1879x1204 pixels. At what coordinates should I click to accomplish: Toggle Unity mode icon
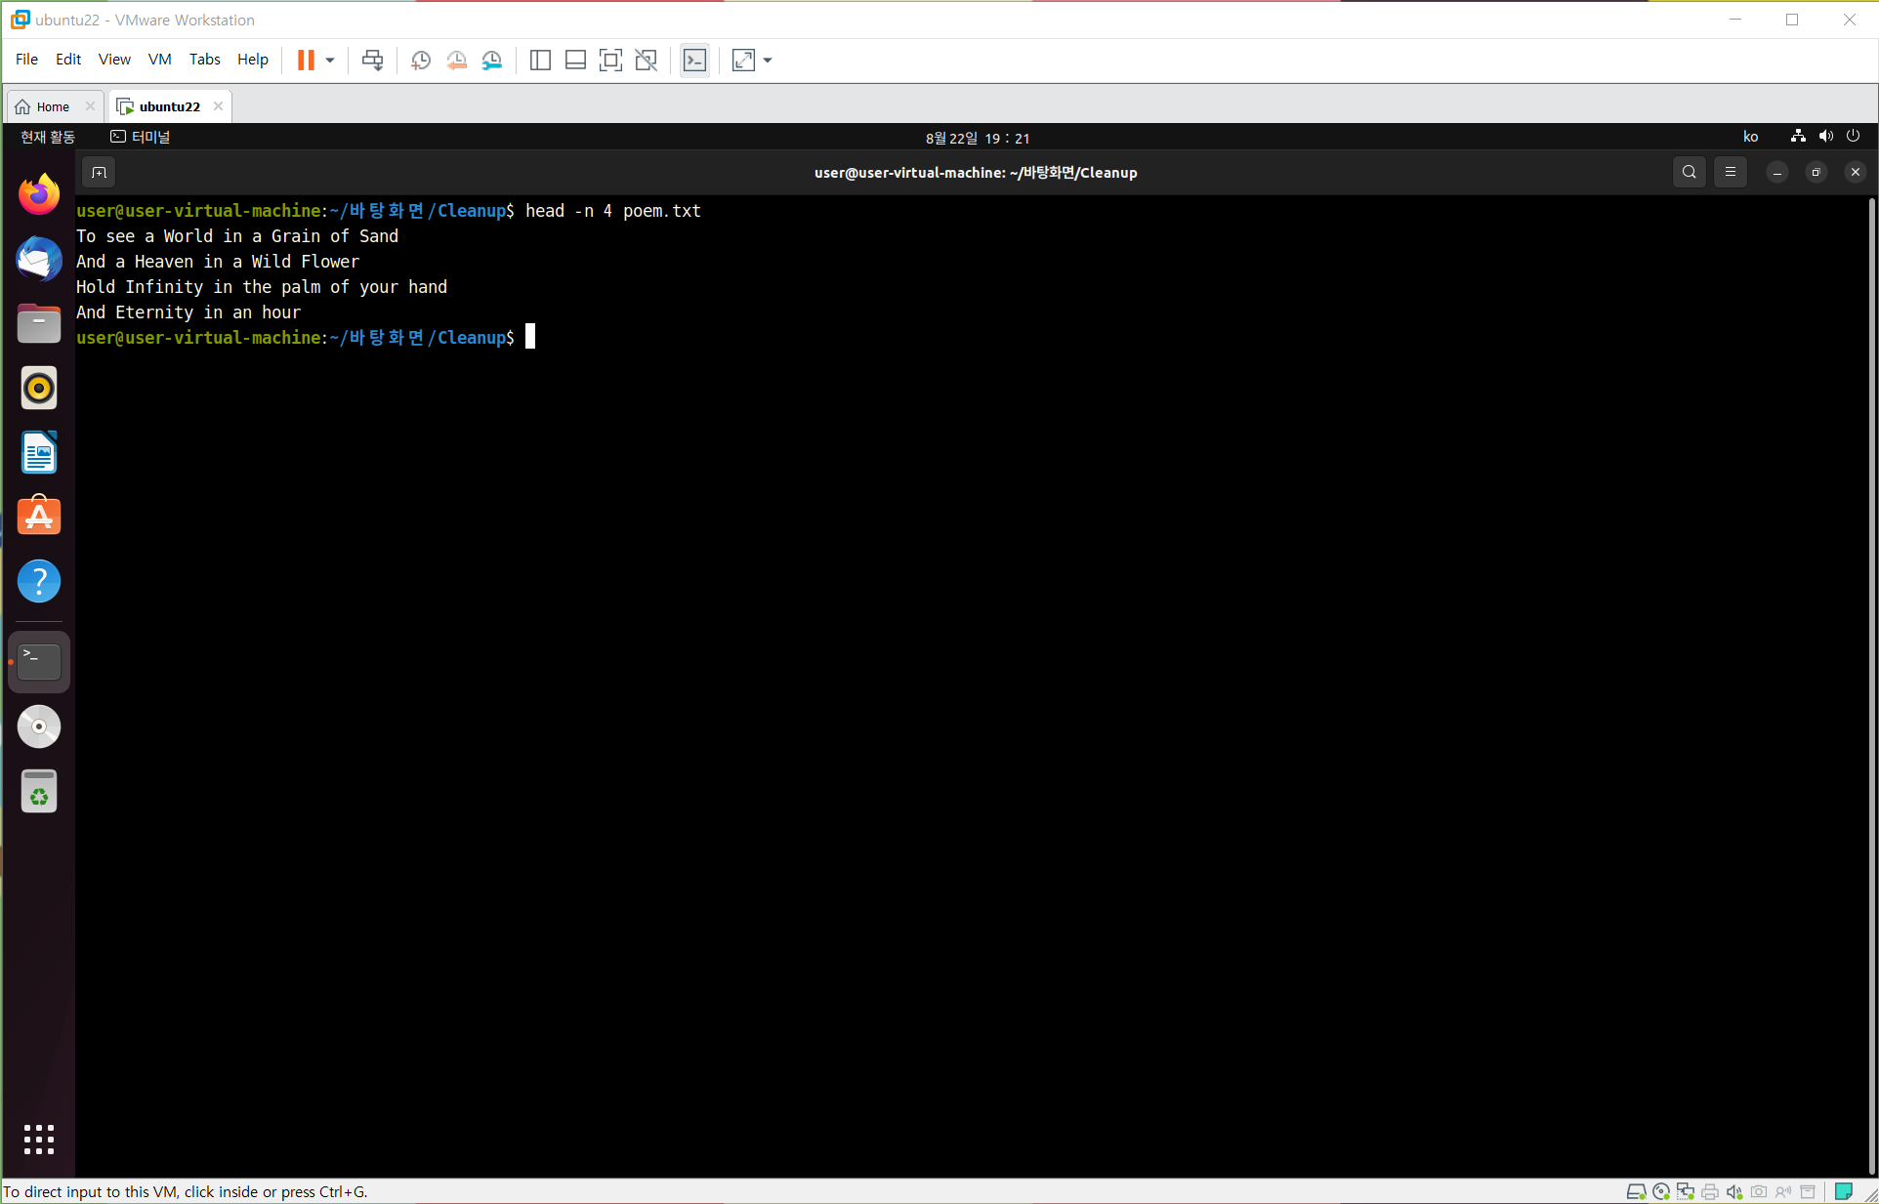[x=646, y=61]
